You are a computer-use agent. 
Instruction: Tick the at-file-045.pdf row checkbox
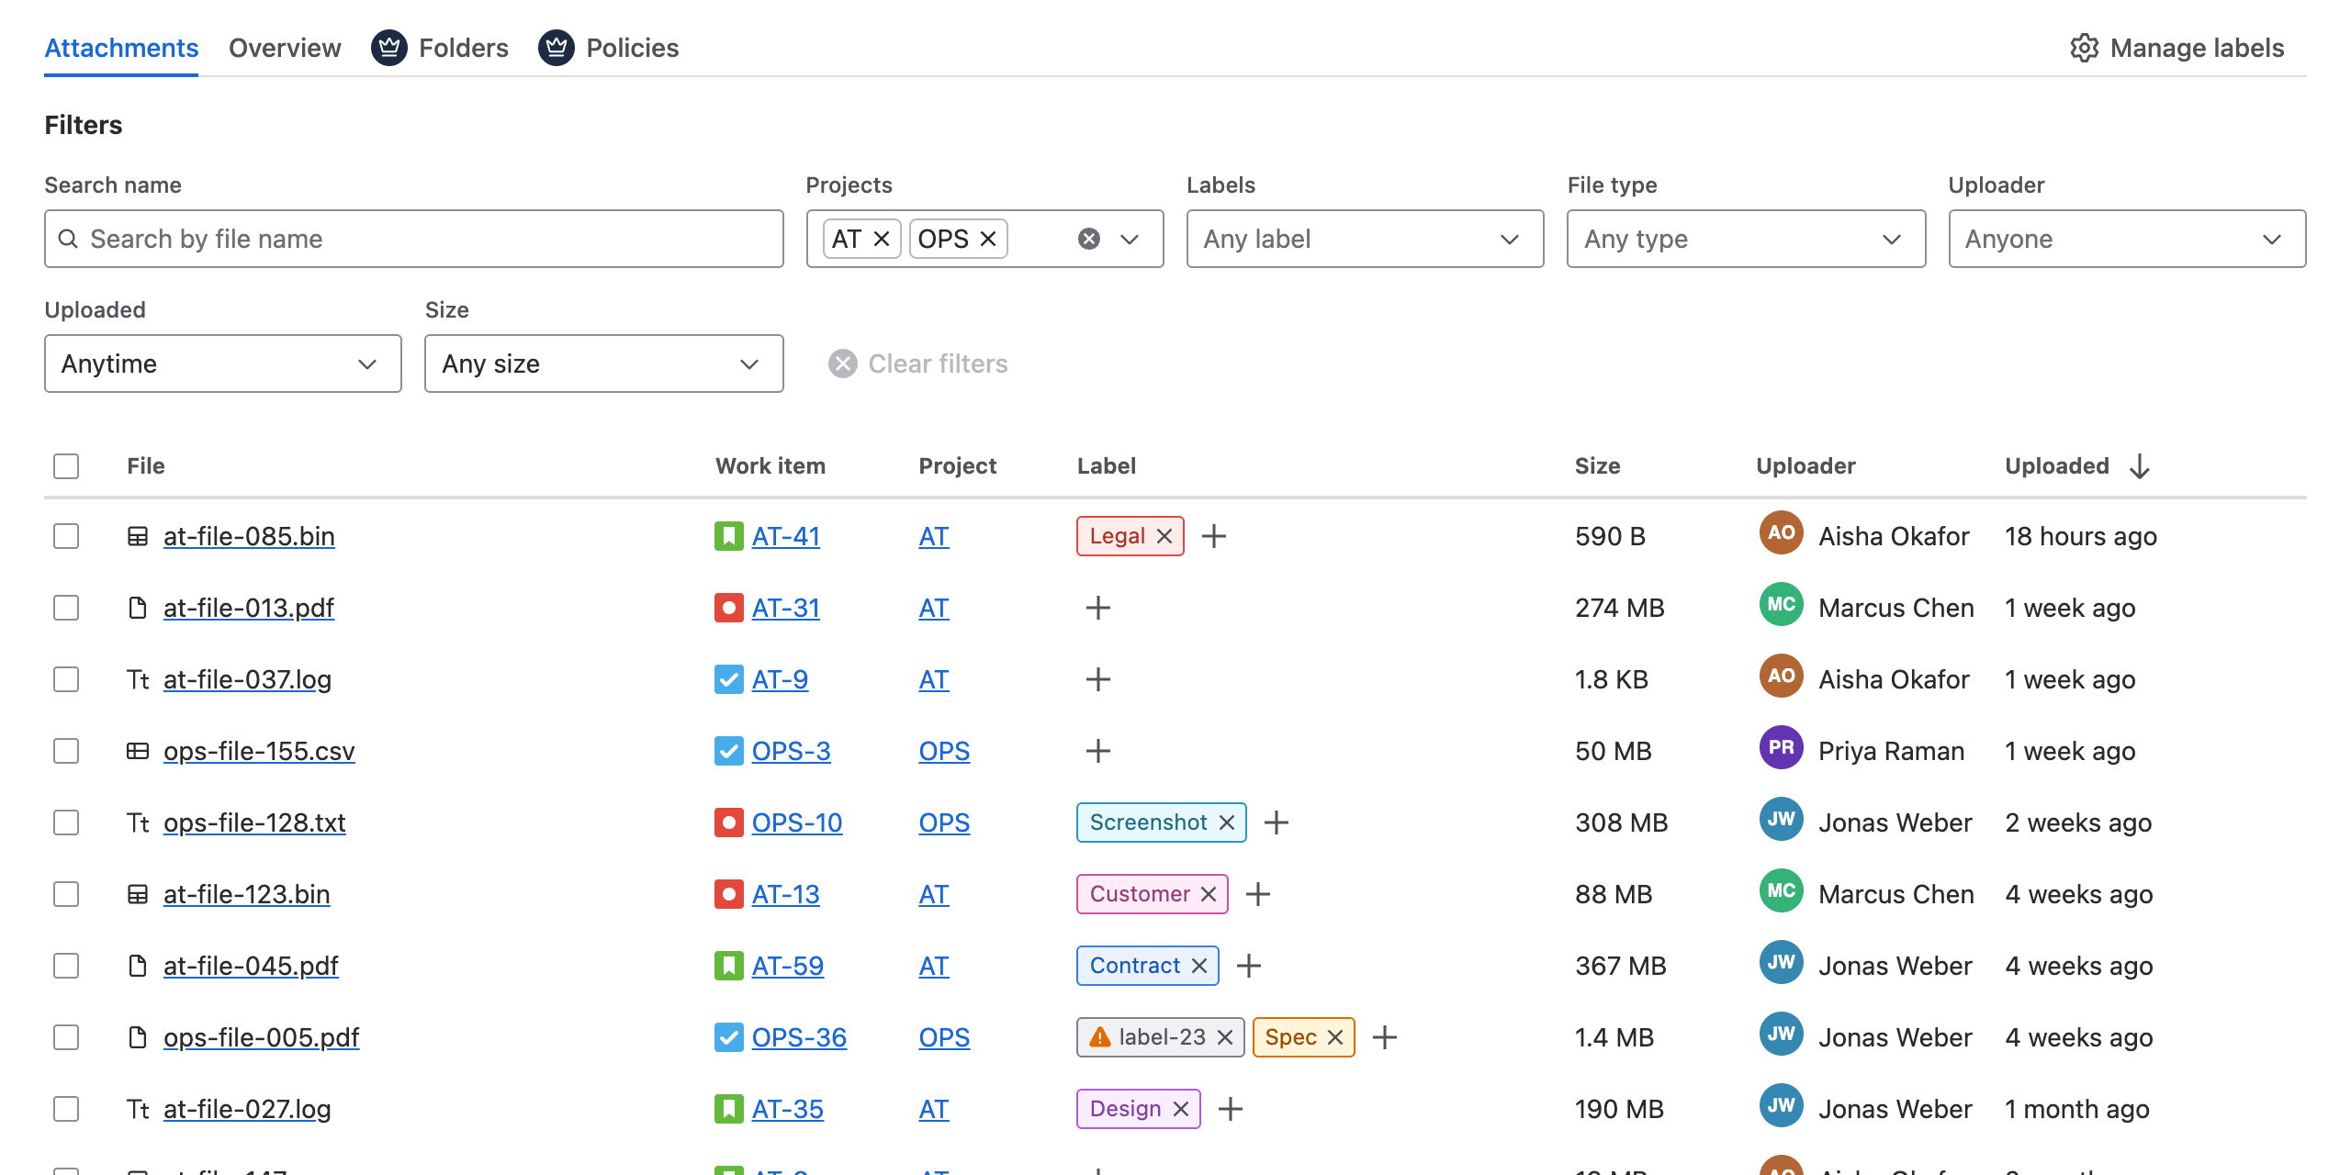[x=66, y=966]
